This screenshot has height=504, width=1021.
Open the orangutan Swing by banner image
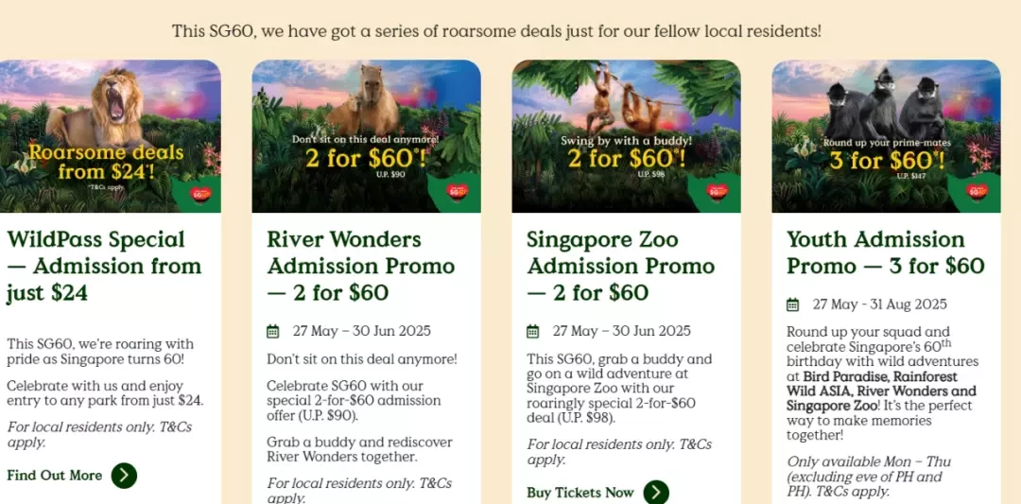click(x=627, y=136)
